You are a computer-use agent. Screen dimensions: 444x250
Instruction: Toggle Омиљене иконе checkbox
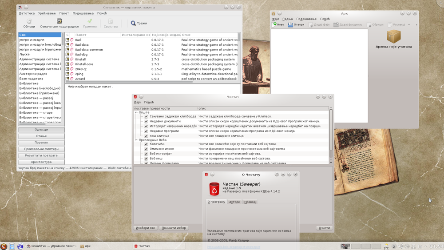[146, 149]
